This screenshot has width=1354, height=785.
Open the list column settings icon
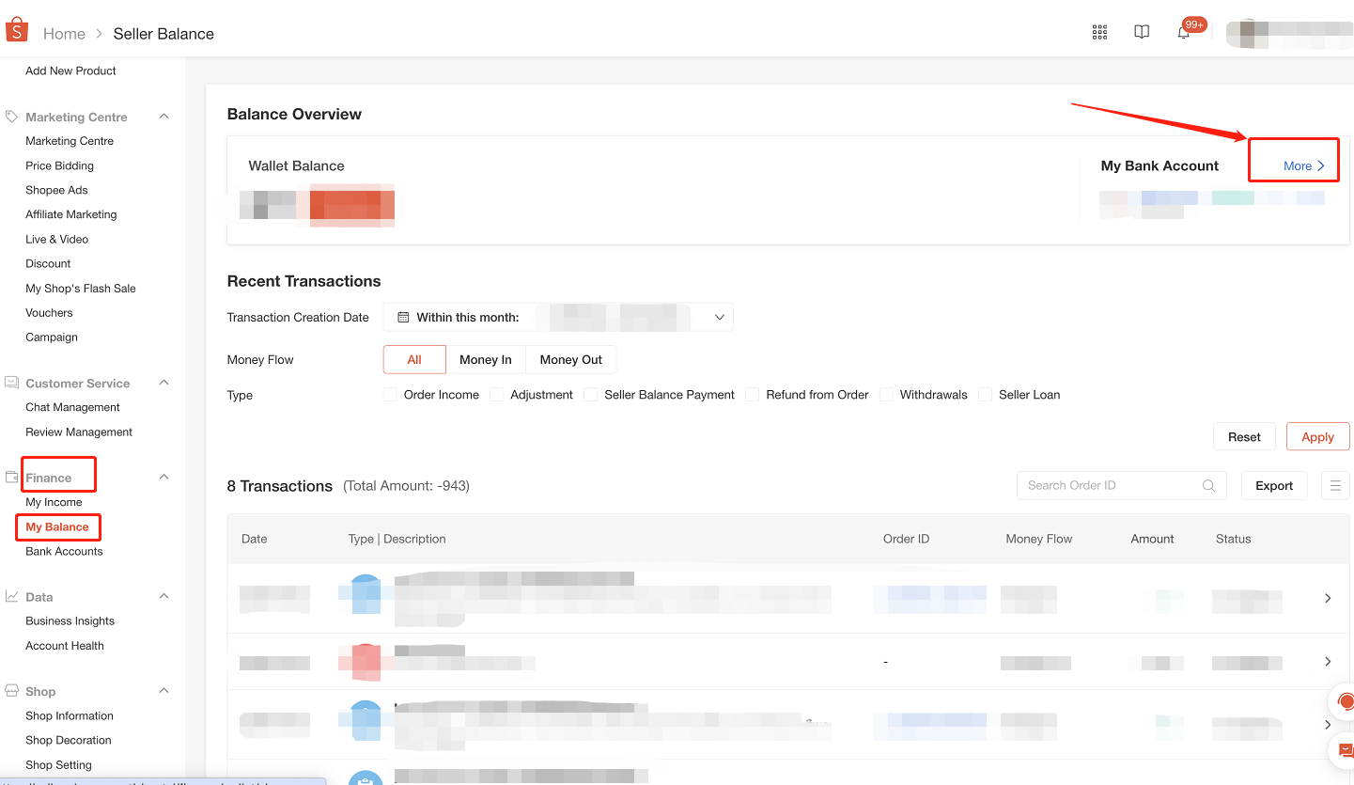point(1335,486)
